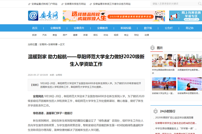This screenshot has width=202, height=134.
Task: Click the diamond icon before 安徽省重点新闻门户网站
Action: click(x=29, y=4)
